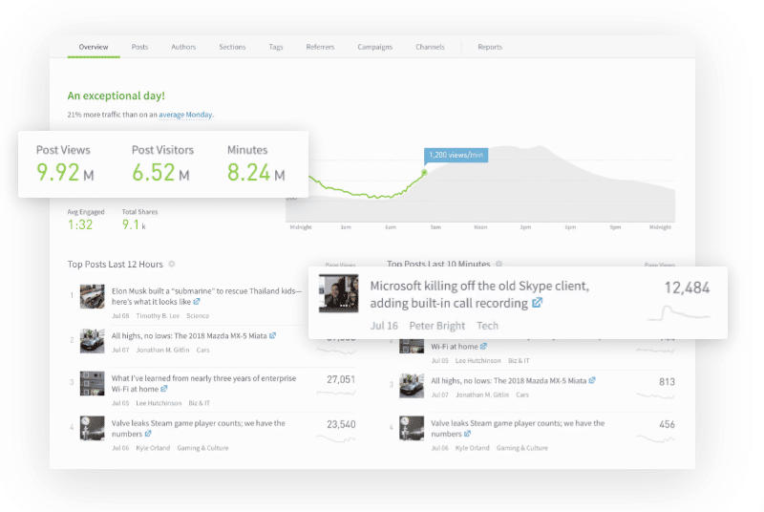Open settings gear for Top Posts Last 10 Minutes
The image size is (764, 512).
(x=499, y=264)
